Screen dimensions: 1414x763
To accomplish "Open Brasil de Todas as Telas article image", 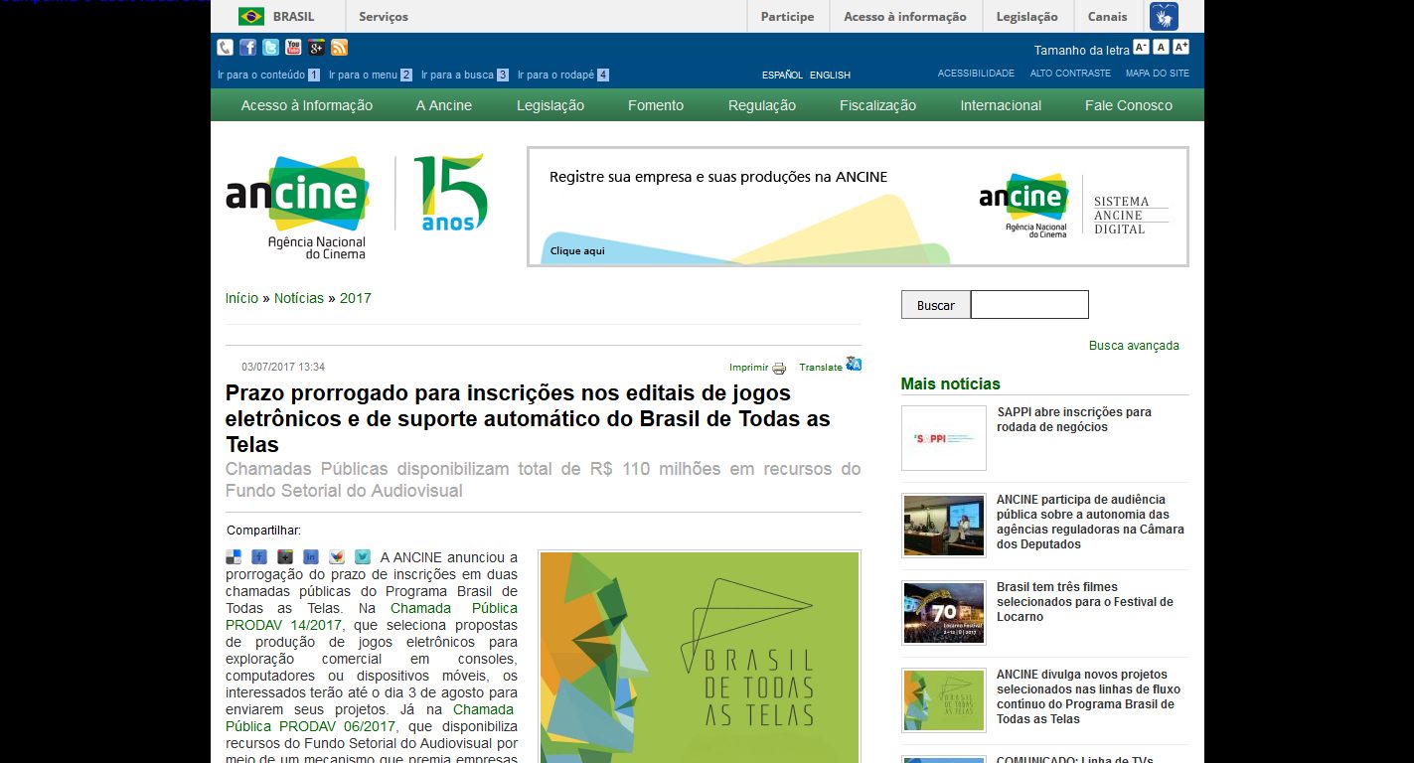I will tap(700, 657).
